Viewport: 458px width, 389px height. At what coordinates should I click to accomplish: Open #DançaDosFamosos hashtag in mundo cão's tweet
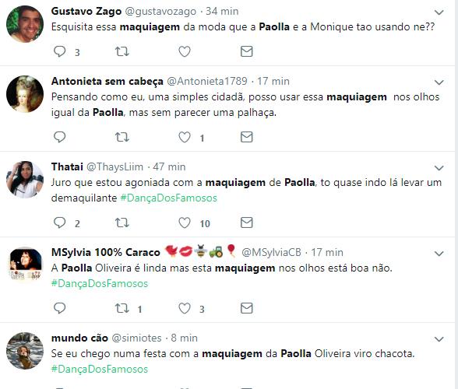tap(100, 369)
